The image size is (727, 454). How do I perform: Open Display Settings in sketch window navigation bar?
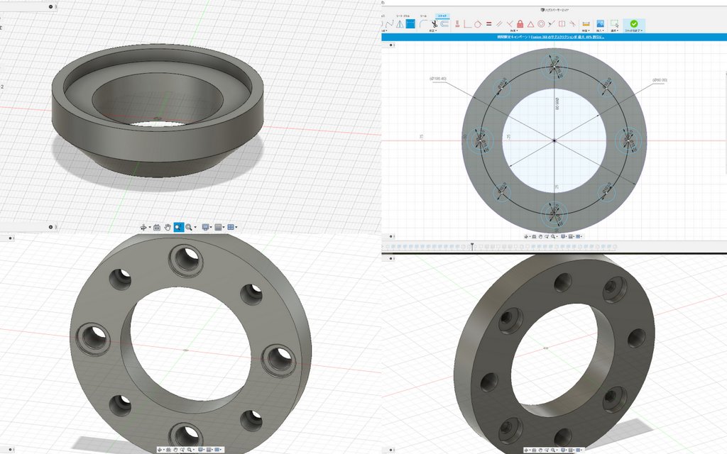pos(563,237)
